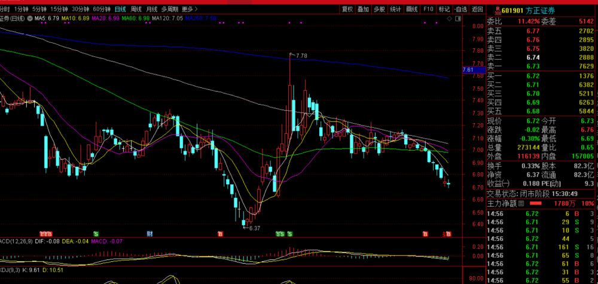This screenshot has width=598, height=284.
Task: Click the 委比 11.42% value
Action: coord(529,22)
